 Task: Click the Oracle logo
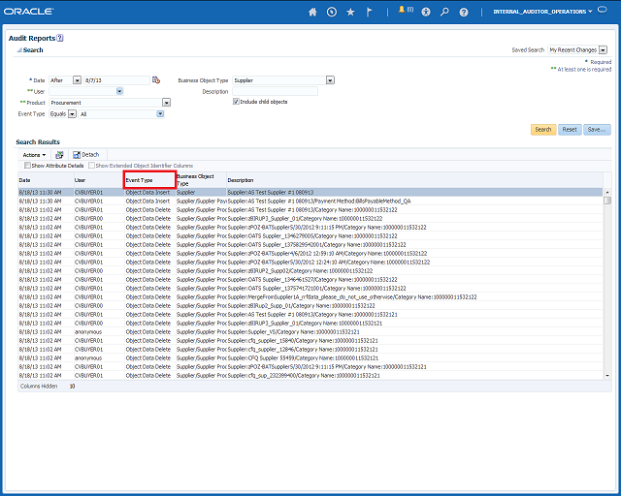(28, 12)
